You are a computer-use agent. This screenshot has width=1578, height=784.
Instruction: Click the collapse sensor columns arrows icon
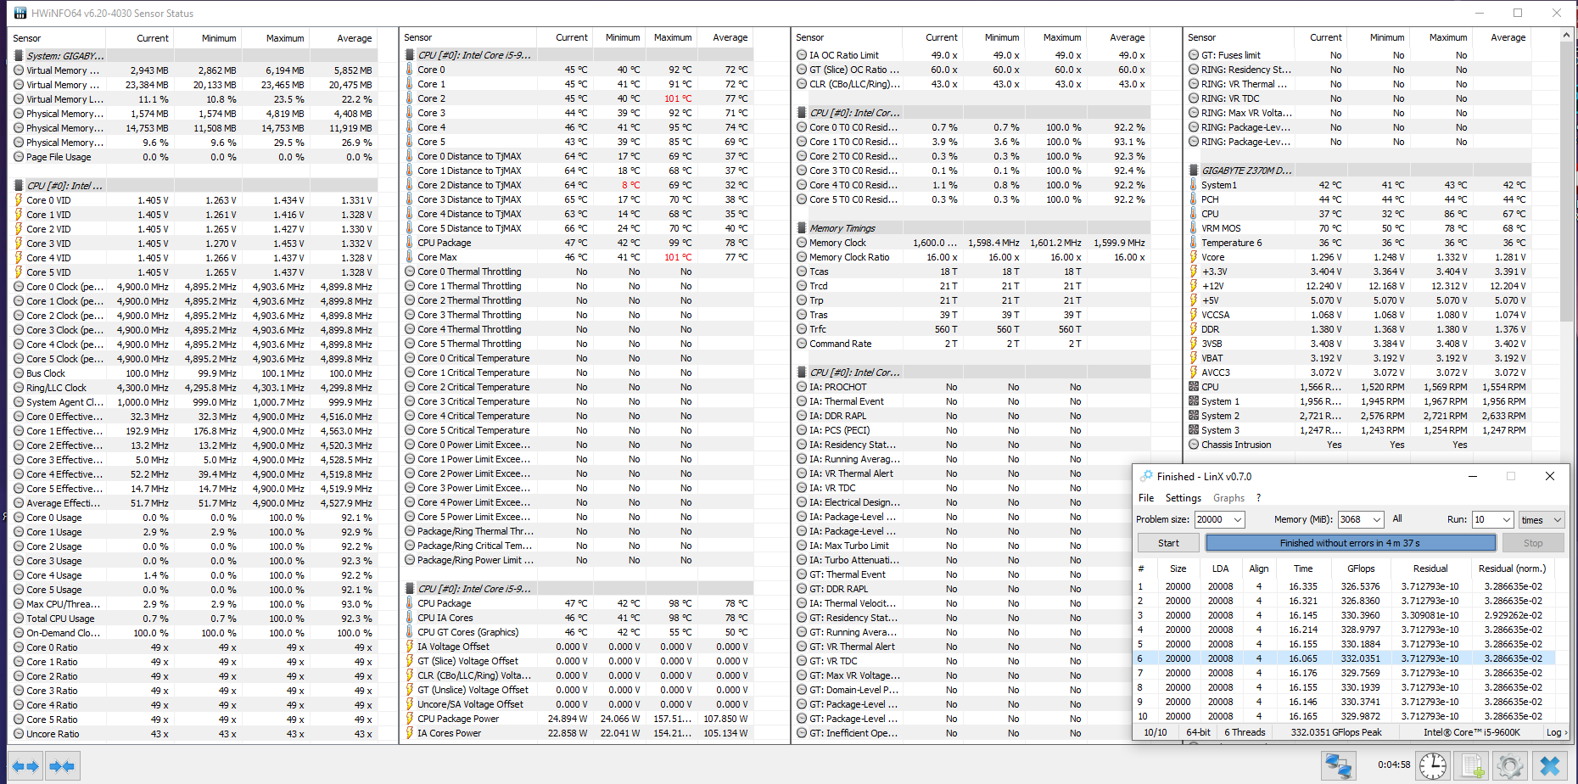(62, 766)
